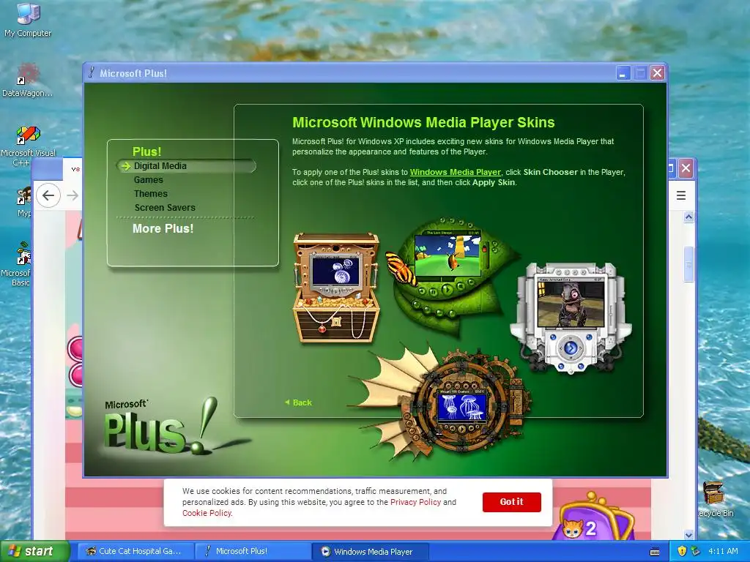Follow the Windows Media Player link
The height and width of the screenshot is (562, 750).
[x=456, y=172]
